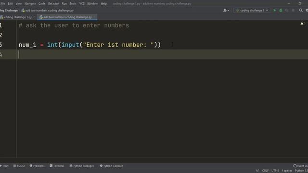Open the Python Packages tool window
The width and height of the screenshot is (308, 173).
[x=81, y=166]
